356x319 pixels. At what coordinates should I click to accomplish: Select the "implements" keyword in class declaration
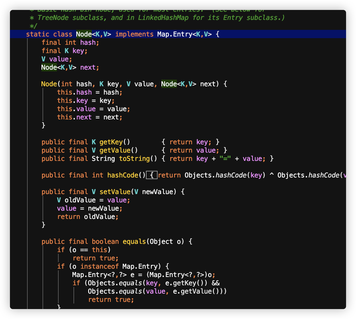coord(134,34)
